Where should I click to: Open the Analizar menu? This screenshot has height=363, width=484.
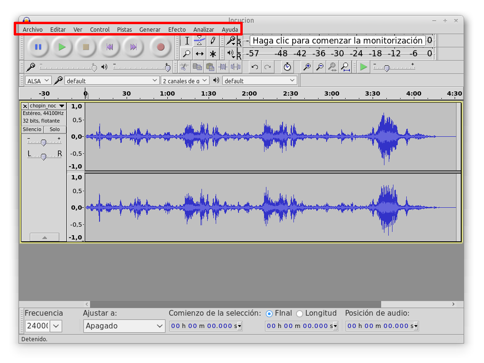(x=204, y=30)
